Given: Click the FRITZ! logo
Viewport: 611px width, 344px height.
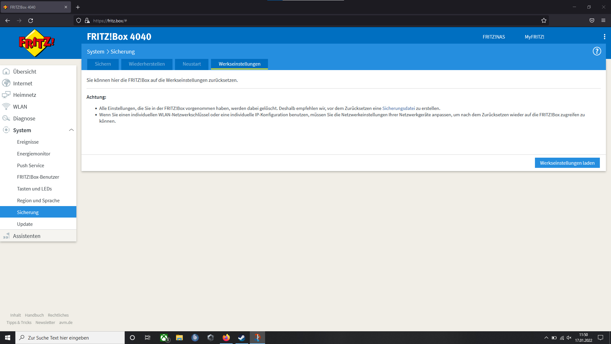Looking at the screenshot, I should coord(37,43).
